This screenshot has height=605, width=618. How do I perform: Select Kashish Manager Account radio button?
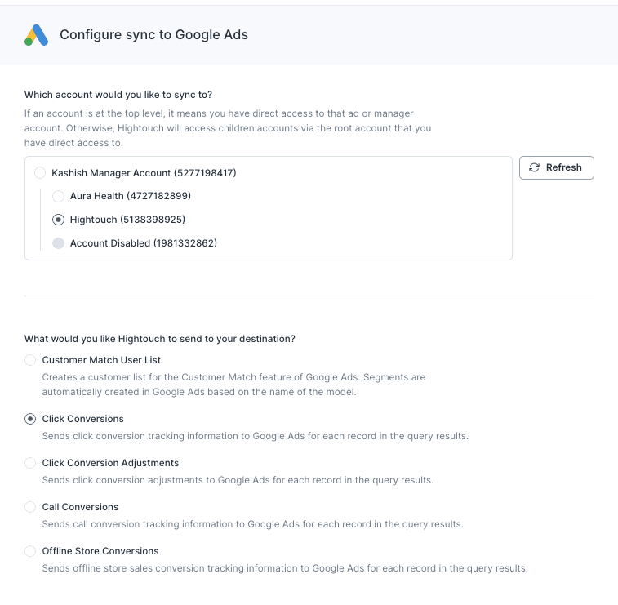40,173
